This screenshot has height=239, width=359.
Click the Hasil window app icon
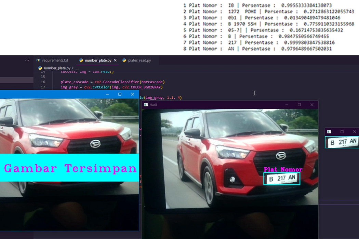tap(146, 105)
